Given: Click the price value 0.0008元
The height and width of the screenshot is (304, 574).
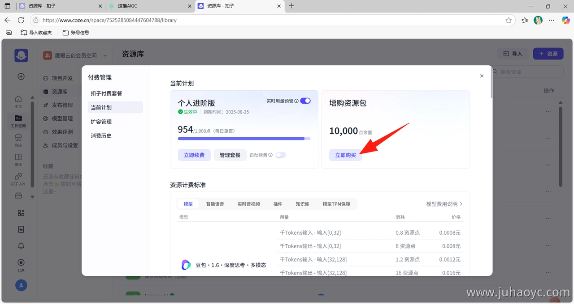Looking at the screenshot, I should point(450,233).
